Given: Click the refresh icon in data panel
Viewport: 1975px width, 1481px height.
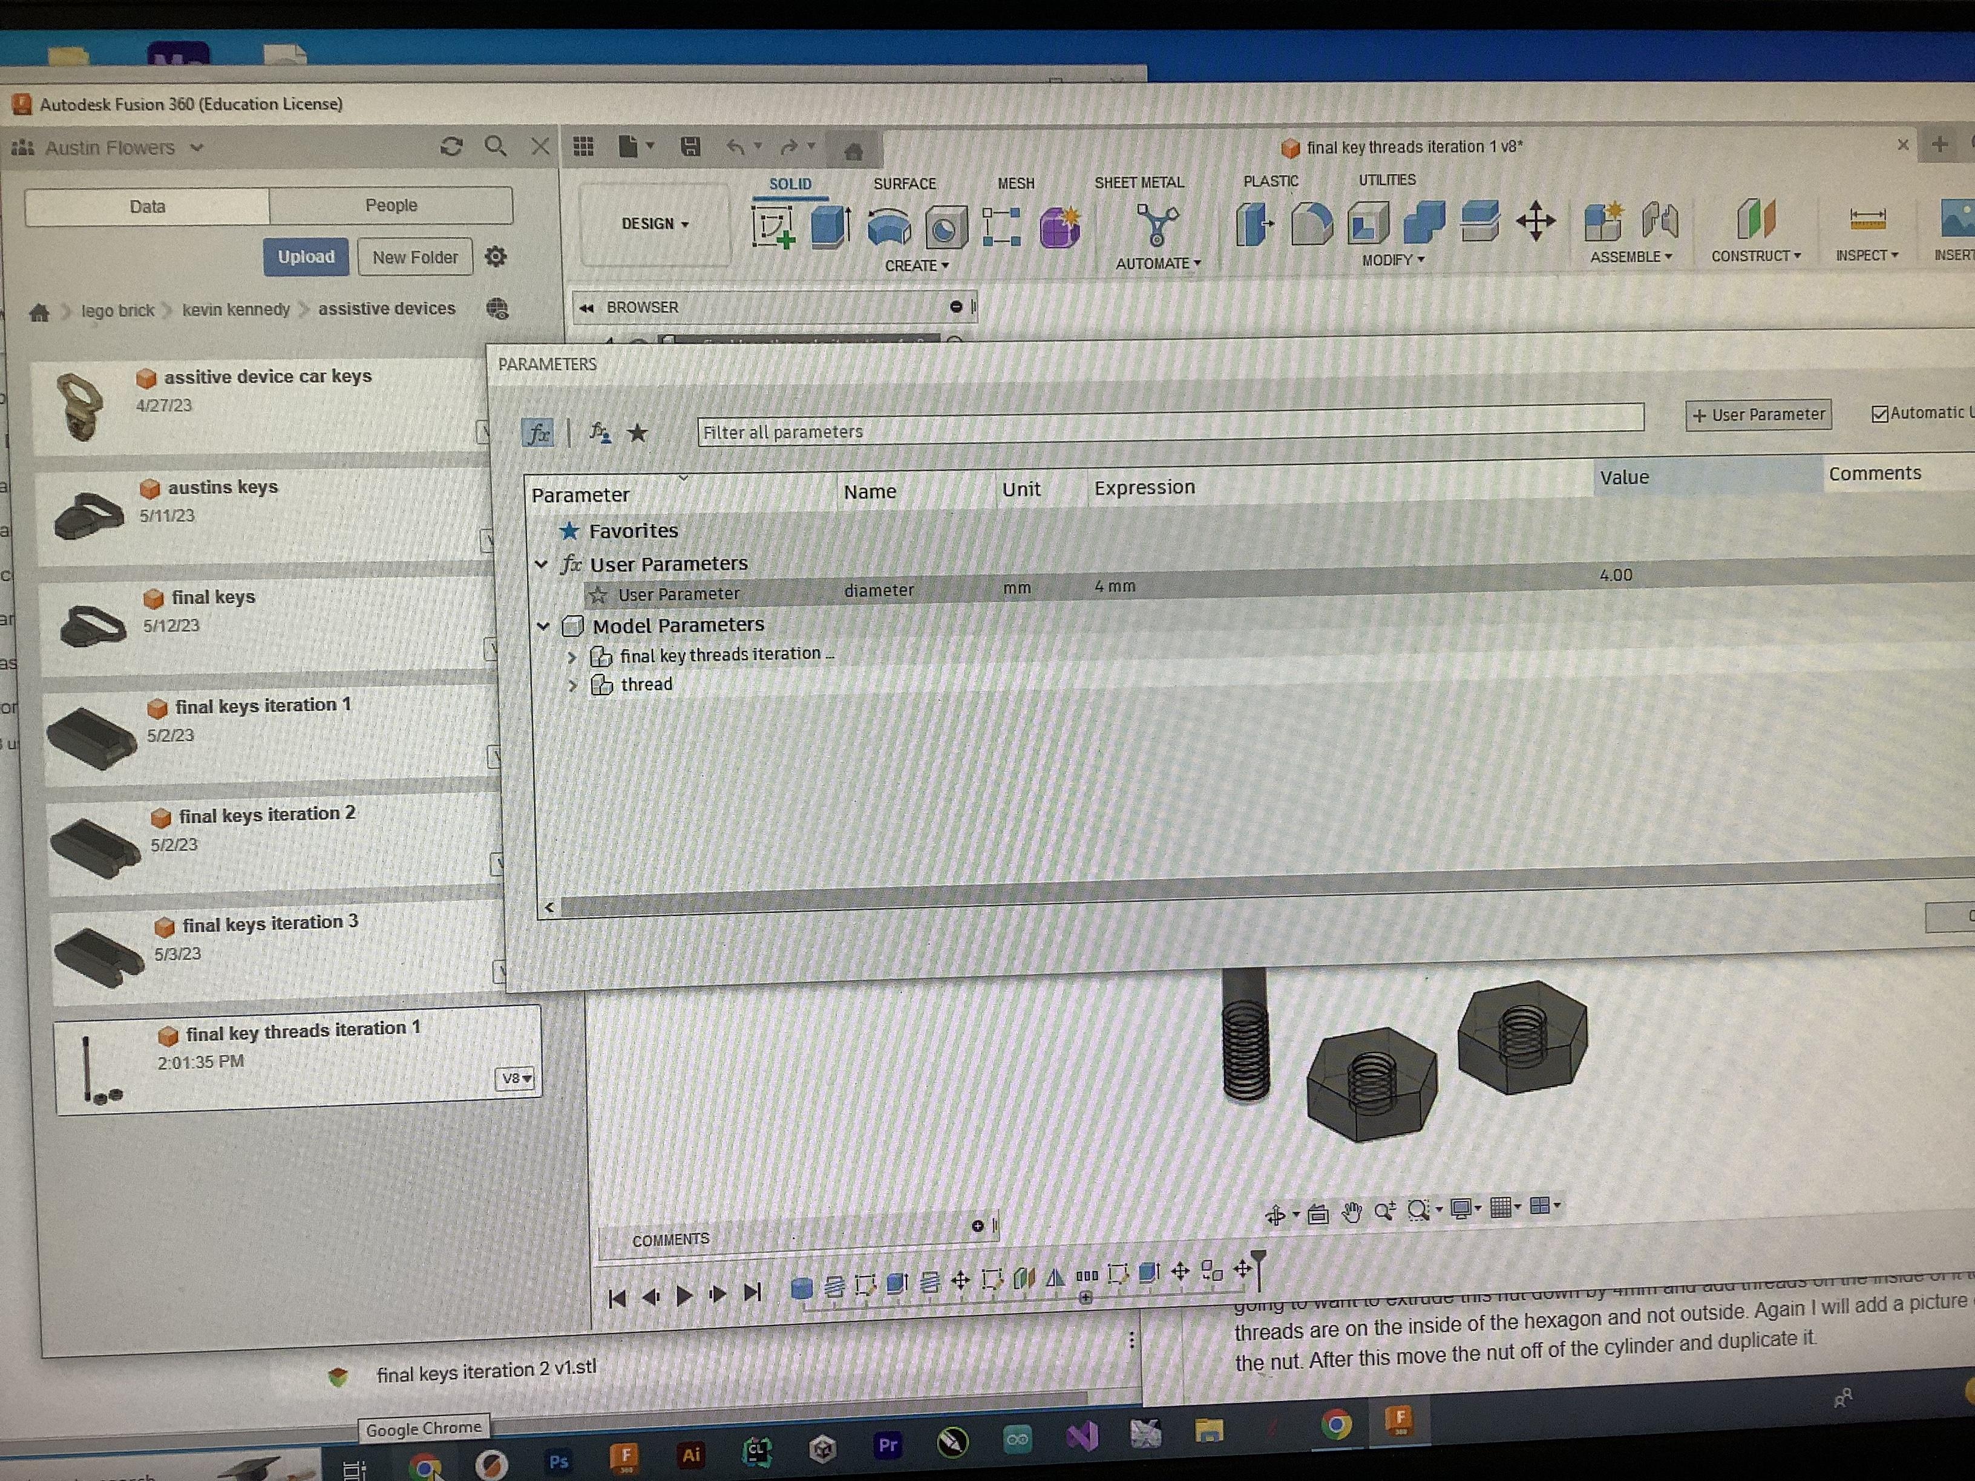Looking at the screenshot, I should [x=452, y=147].
